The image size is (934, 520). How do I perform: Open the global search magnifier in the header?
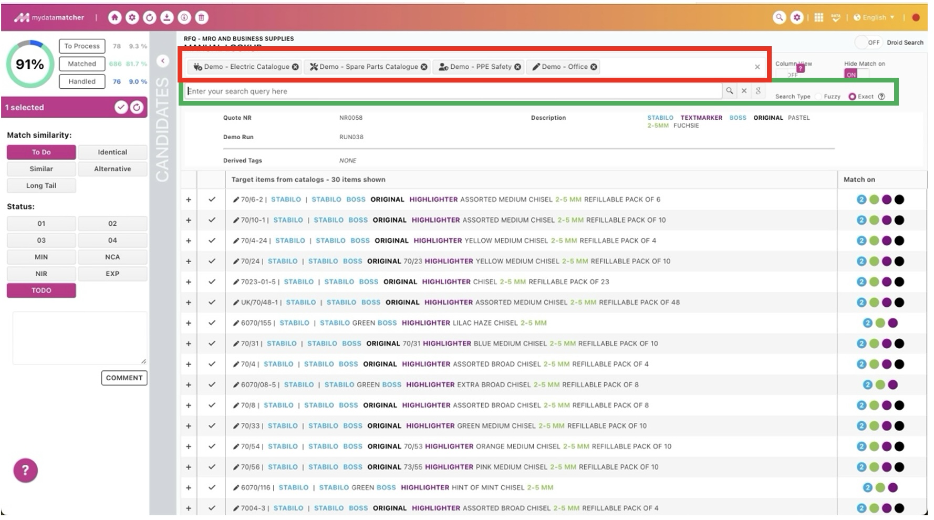[x=779, y=17]
